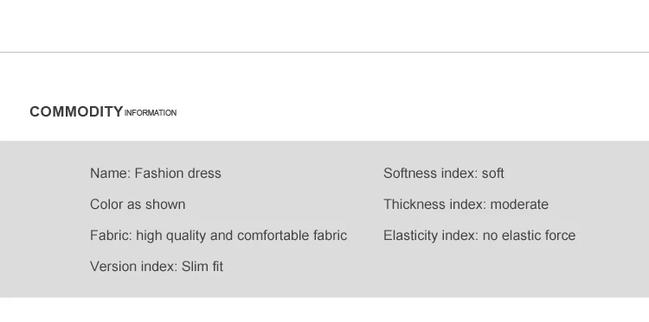Select the 'Version index: Slim fit' text
Screen dimensions: 649x322
(157, 267)
